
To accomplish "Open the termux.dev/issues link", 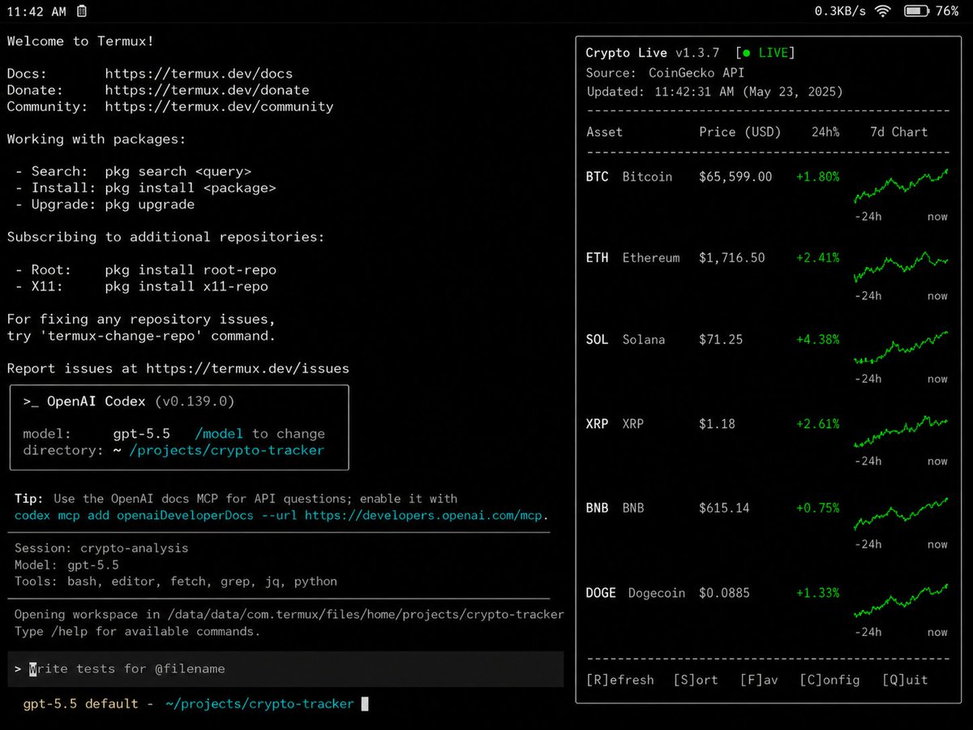I will 247,368.
